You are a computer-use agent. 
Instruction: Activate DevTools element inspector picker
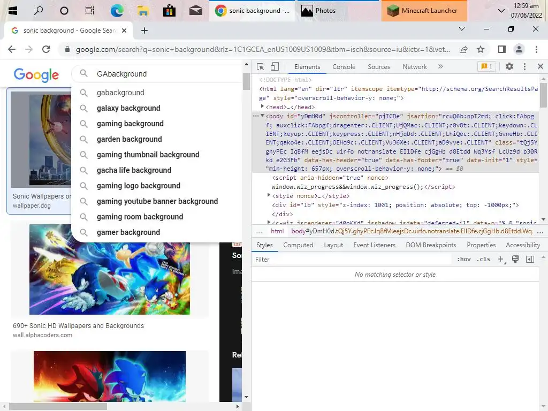click(260, 66)
